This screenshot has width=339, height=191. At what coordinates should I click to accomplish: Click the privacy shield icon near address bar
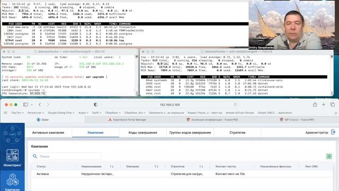(95, 105)
